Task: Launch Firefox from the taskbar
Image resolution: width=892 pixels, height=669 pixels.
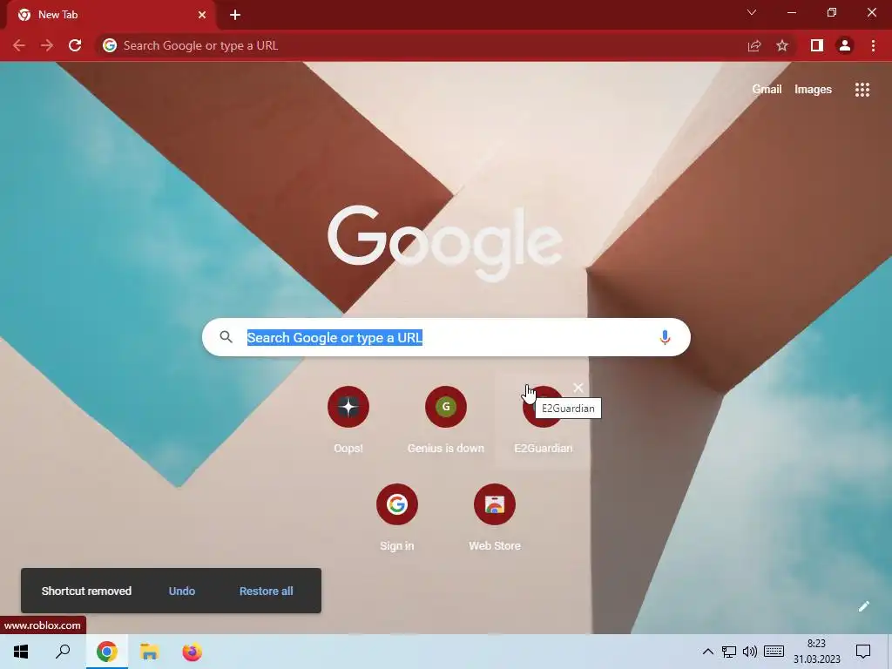Action: [x=192, y=652]
